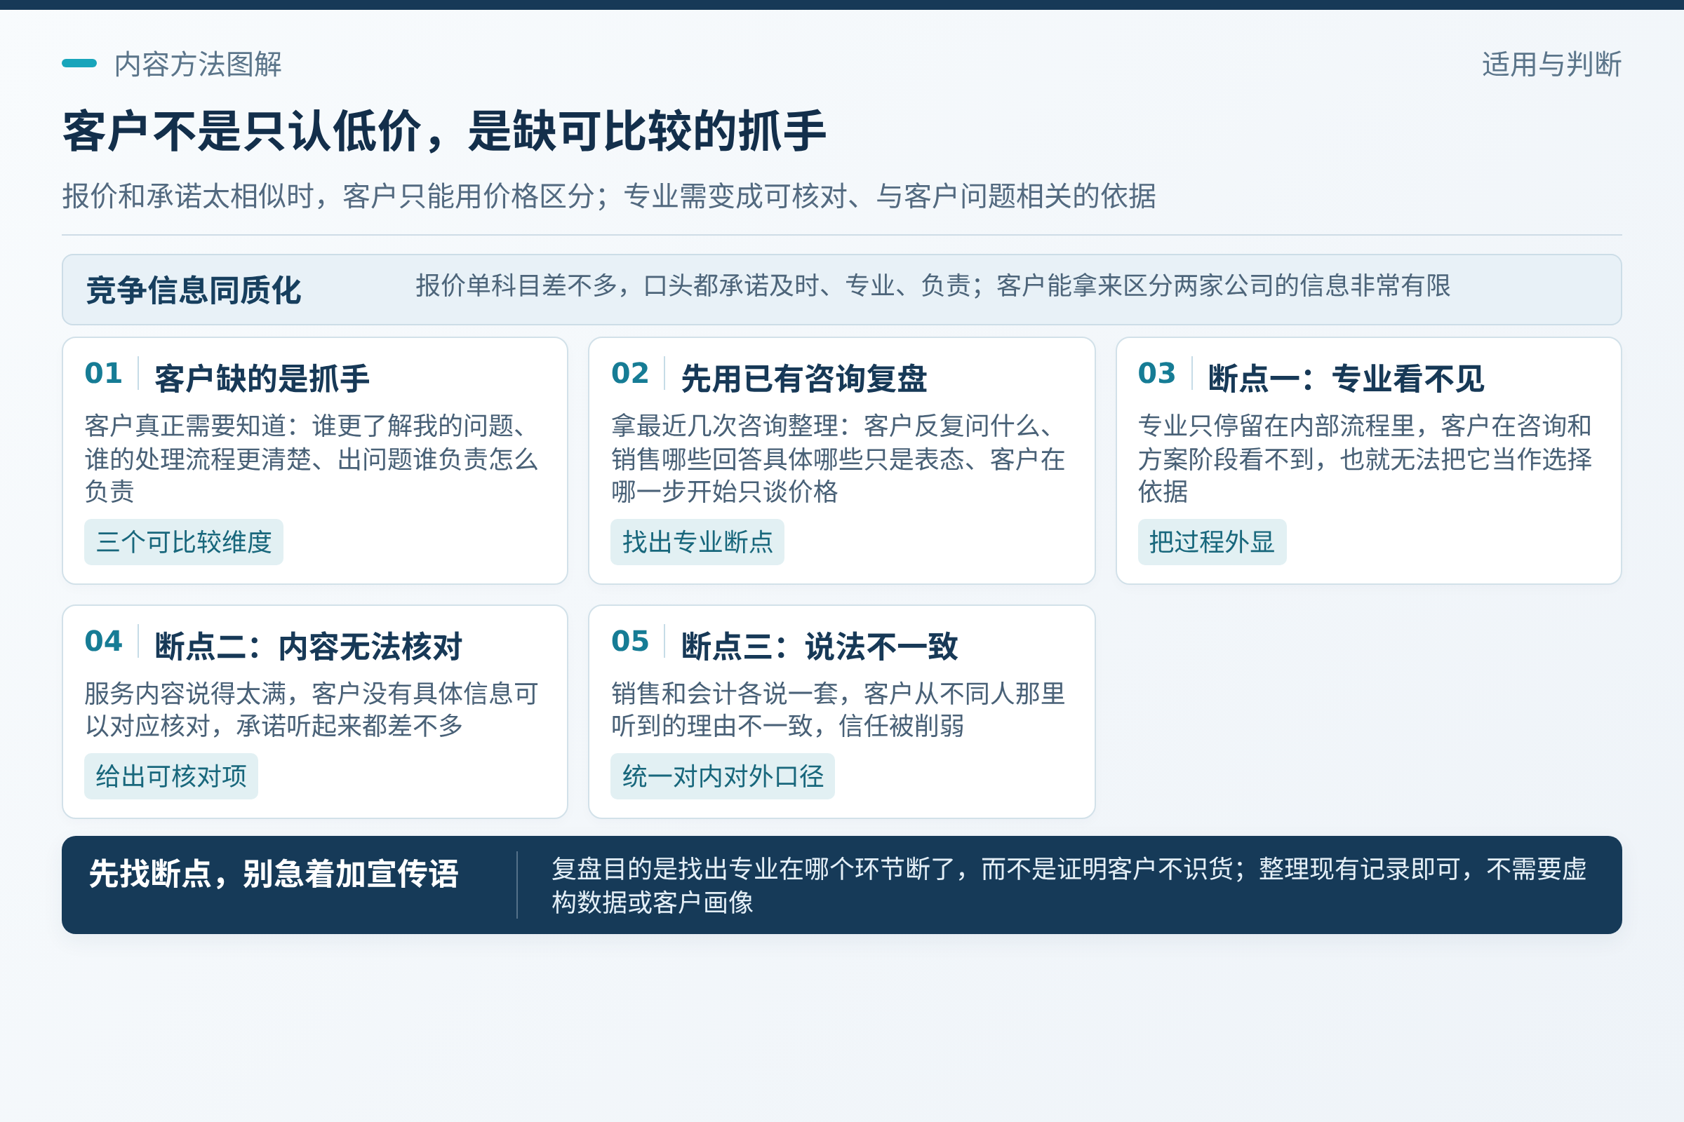Image resolution: width=1684 pixels, height=1122 pixels.
Task: Click the card title 断点三：说法不一致
Action: coord(819,647)
